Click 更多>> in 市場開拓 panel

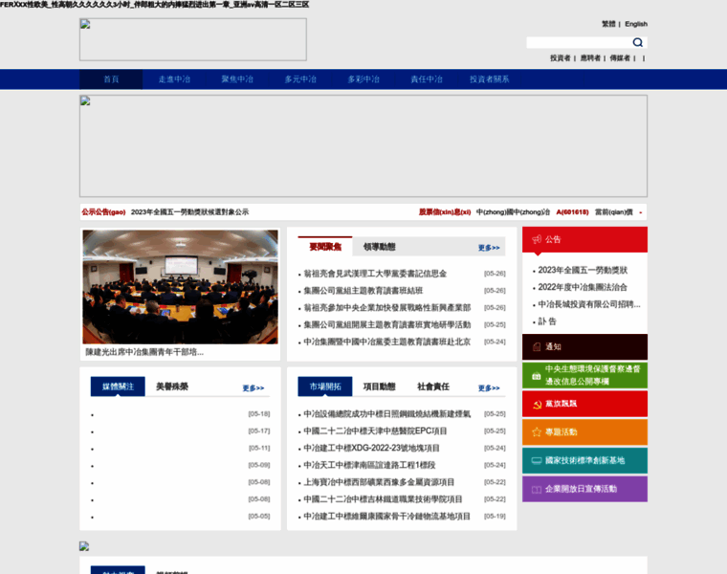(x=489, y=388)
